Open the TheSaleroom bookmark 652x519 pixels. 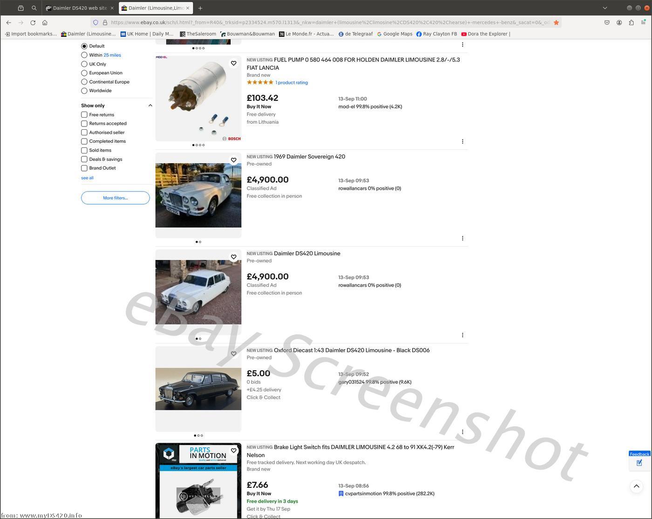[198, 34]
